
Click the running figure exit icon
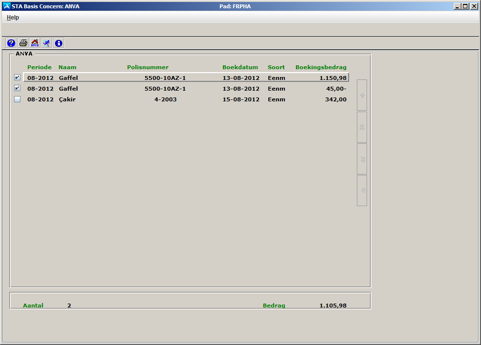click(46, 43)
